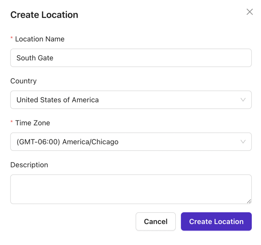
Task: Select the text South Gate
Action: tap(35, 58)
